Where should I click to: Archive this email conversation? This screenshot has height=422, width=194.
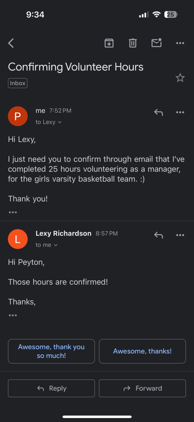pyautogui.click(x=109, y=43)
